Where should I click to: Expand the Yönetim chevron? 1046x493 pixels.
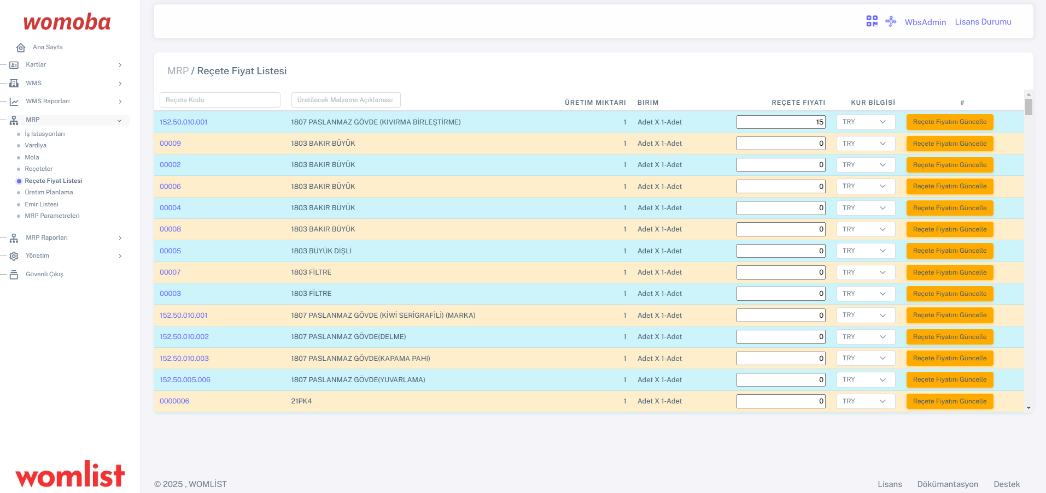120,256
